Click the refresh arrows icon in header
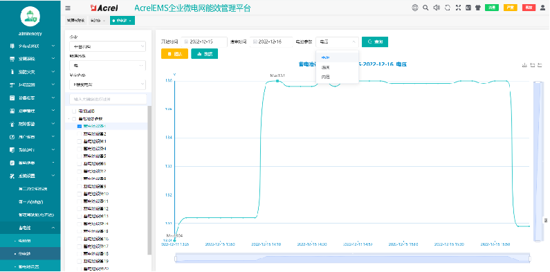 [447, 8]
